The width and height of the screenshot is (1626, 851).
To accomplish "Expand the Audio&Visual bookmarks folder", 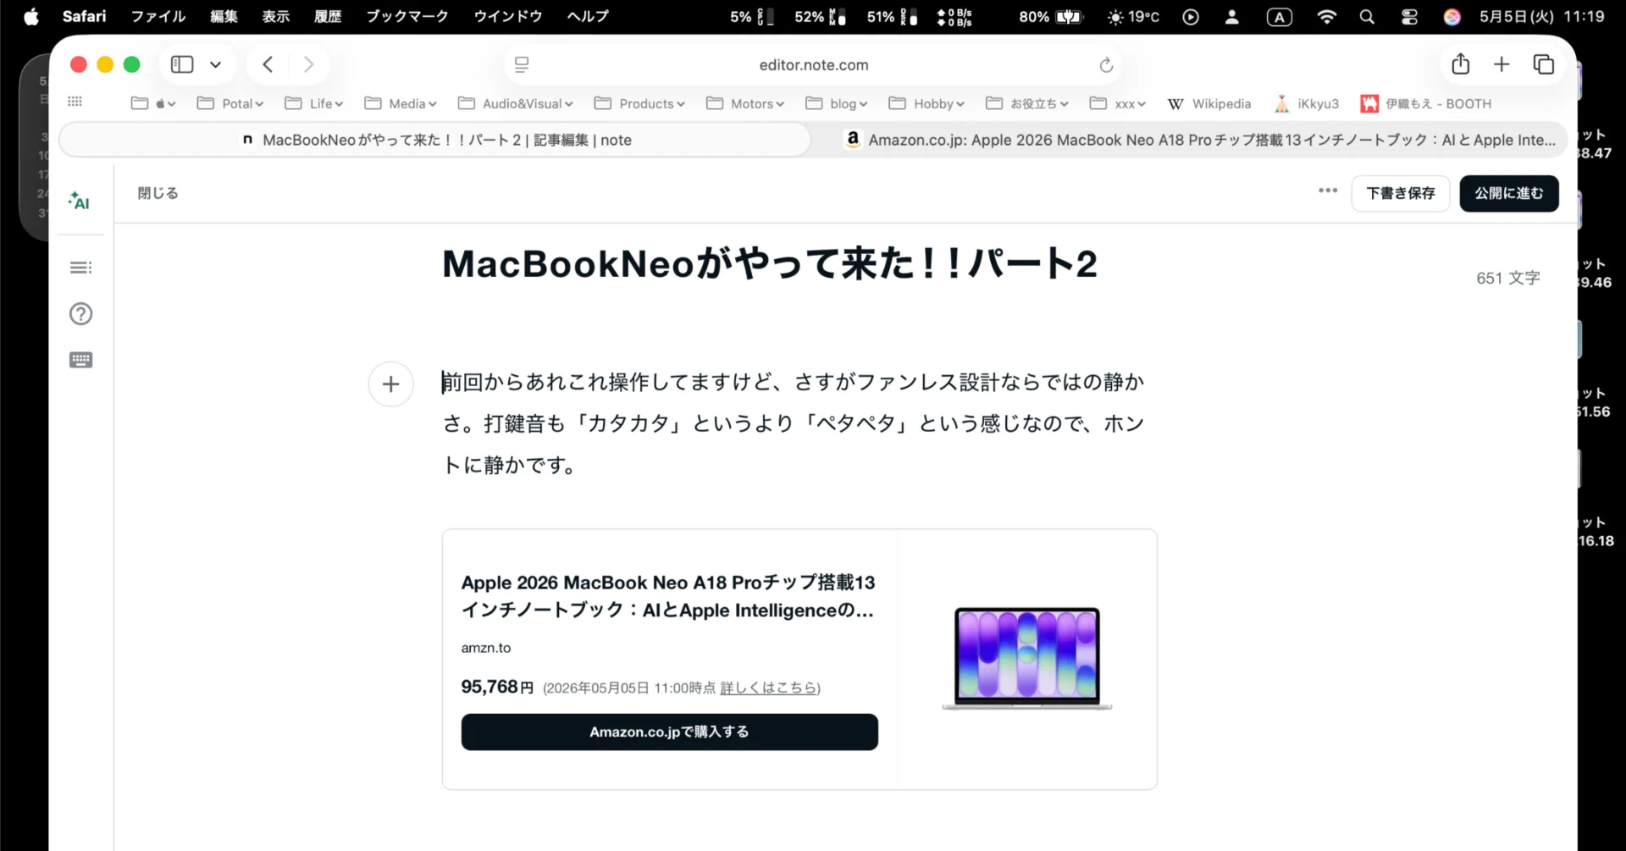I will click(x=516, y=103).
